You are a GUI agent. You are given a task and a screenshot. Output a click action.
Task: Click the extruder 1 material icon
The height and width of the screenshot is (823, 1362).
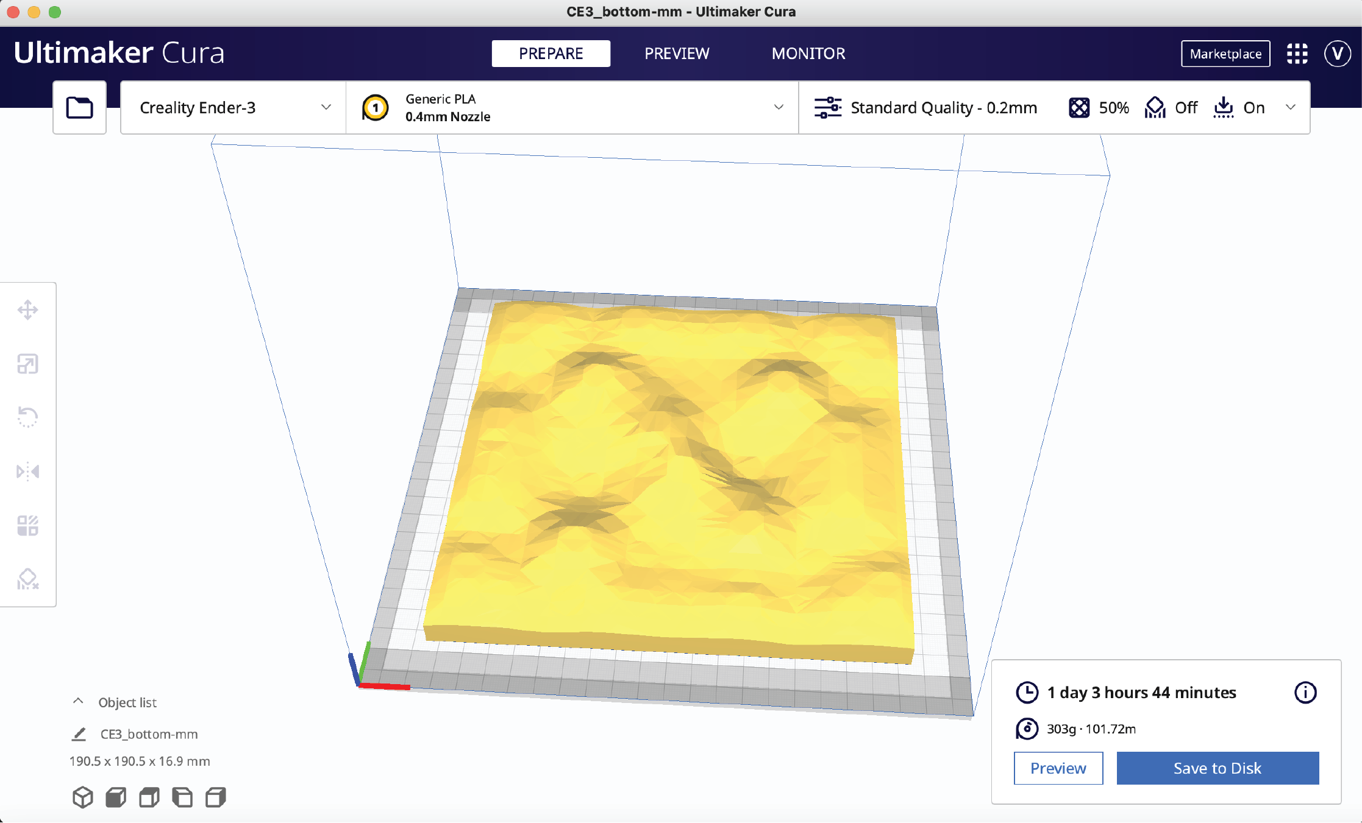pos(376,108)
